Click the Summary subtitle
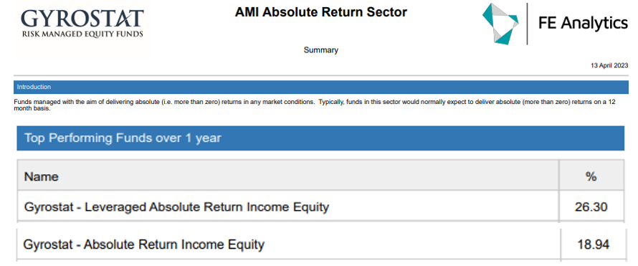The width and height of the screenshot is (638, 266). tap(320, 50)
